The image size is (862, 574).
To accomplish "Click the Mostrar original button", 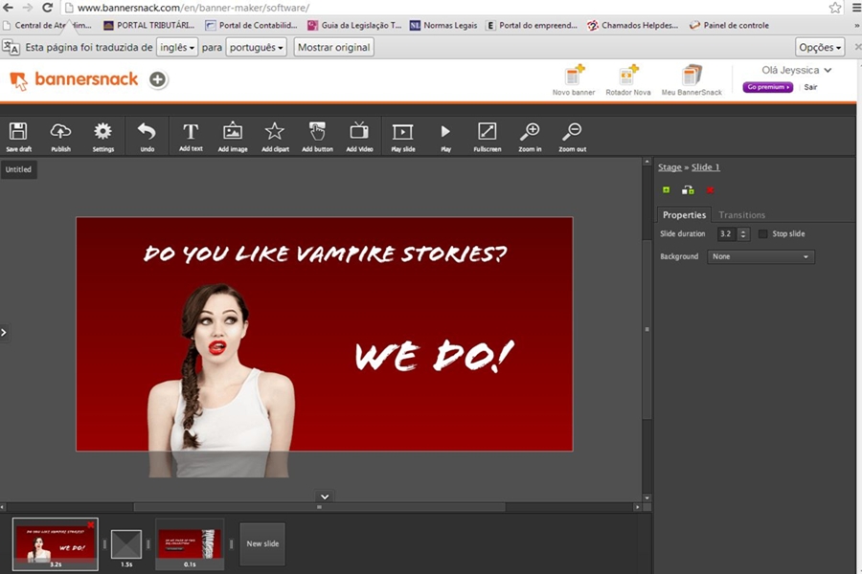I will 333,47.
